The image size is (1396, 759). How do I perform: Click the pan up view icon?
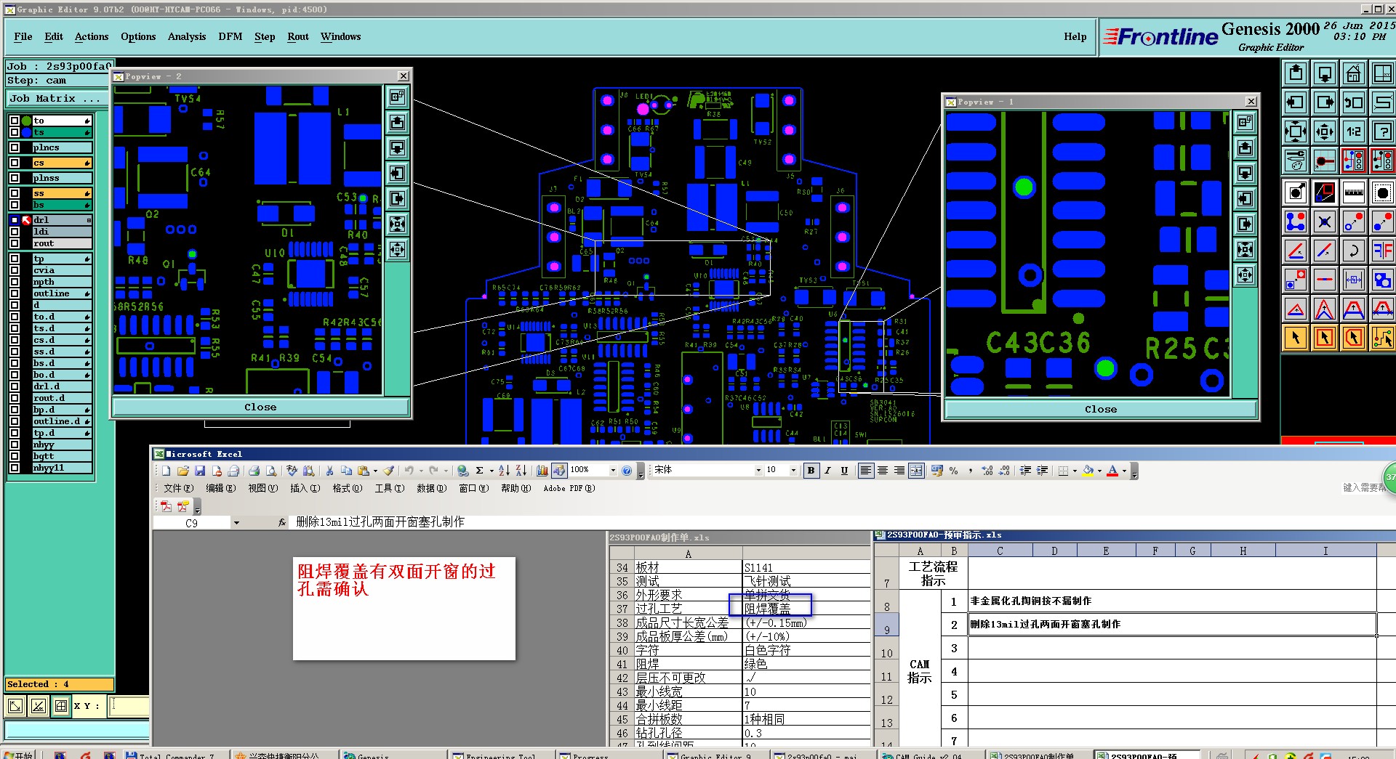1296,73
